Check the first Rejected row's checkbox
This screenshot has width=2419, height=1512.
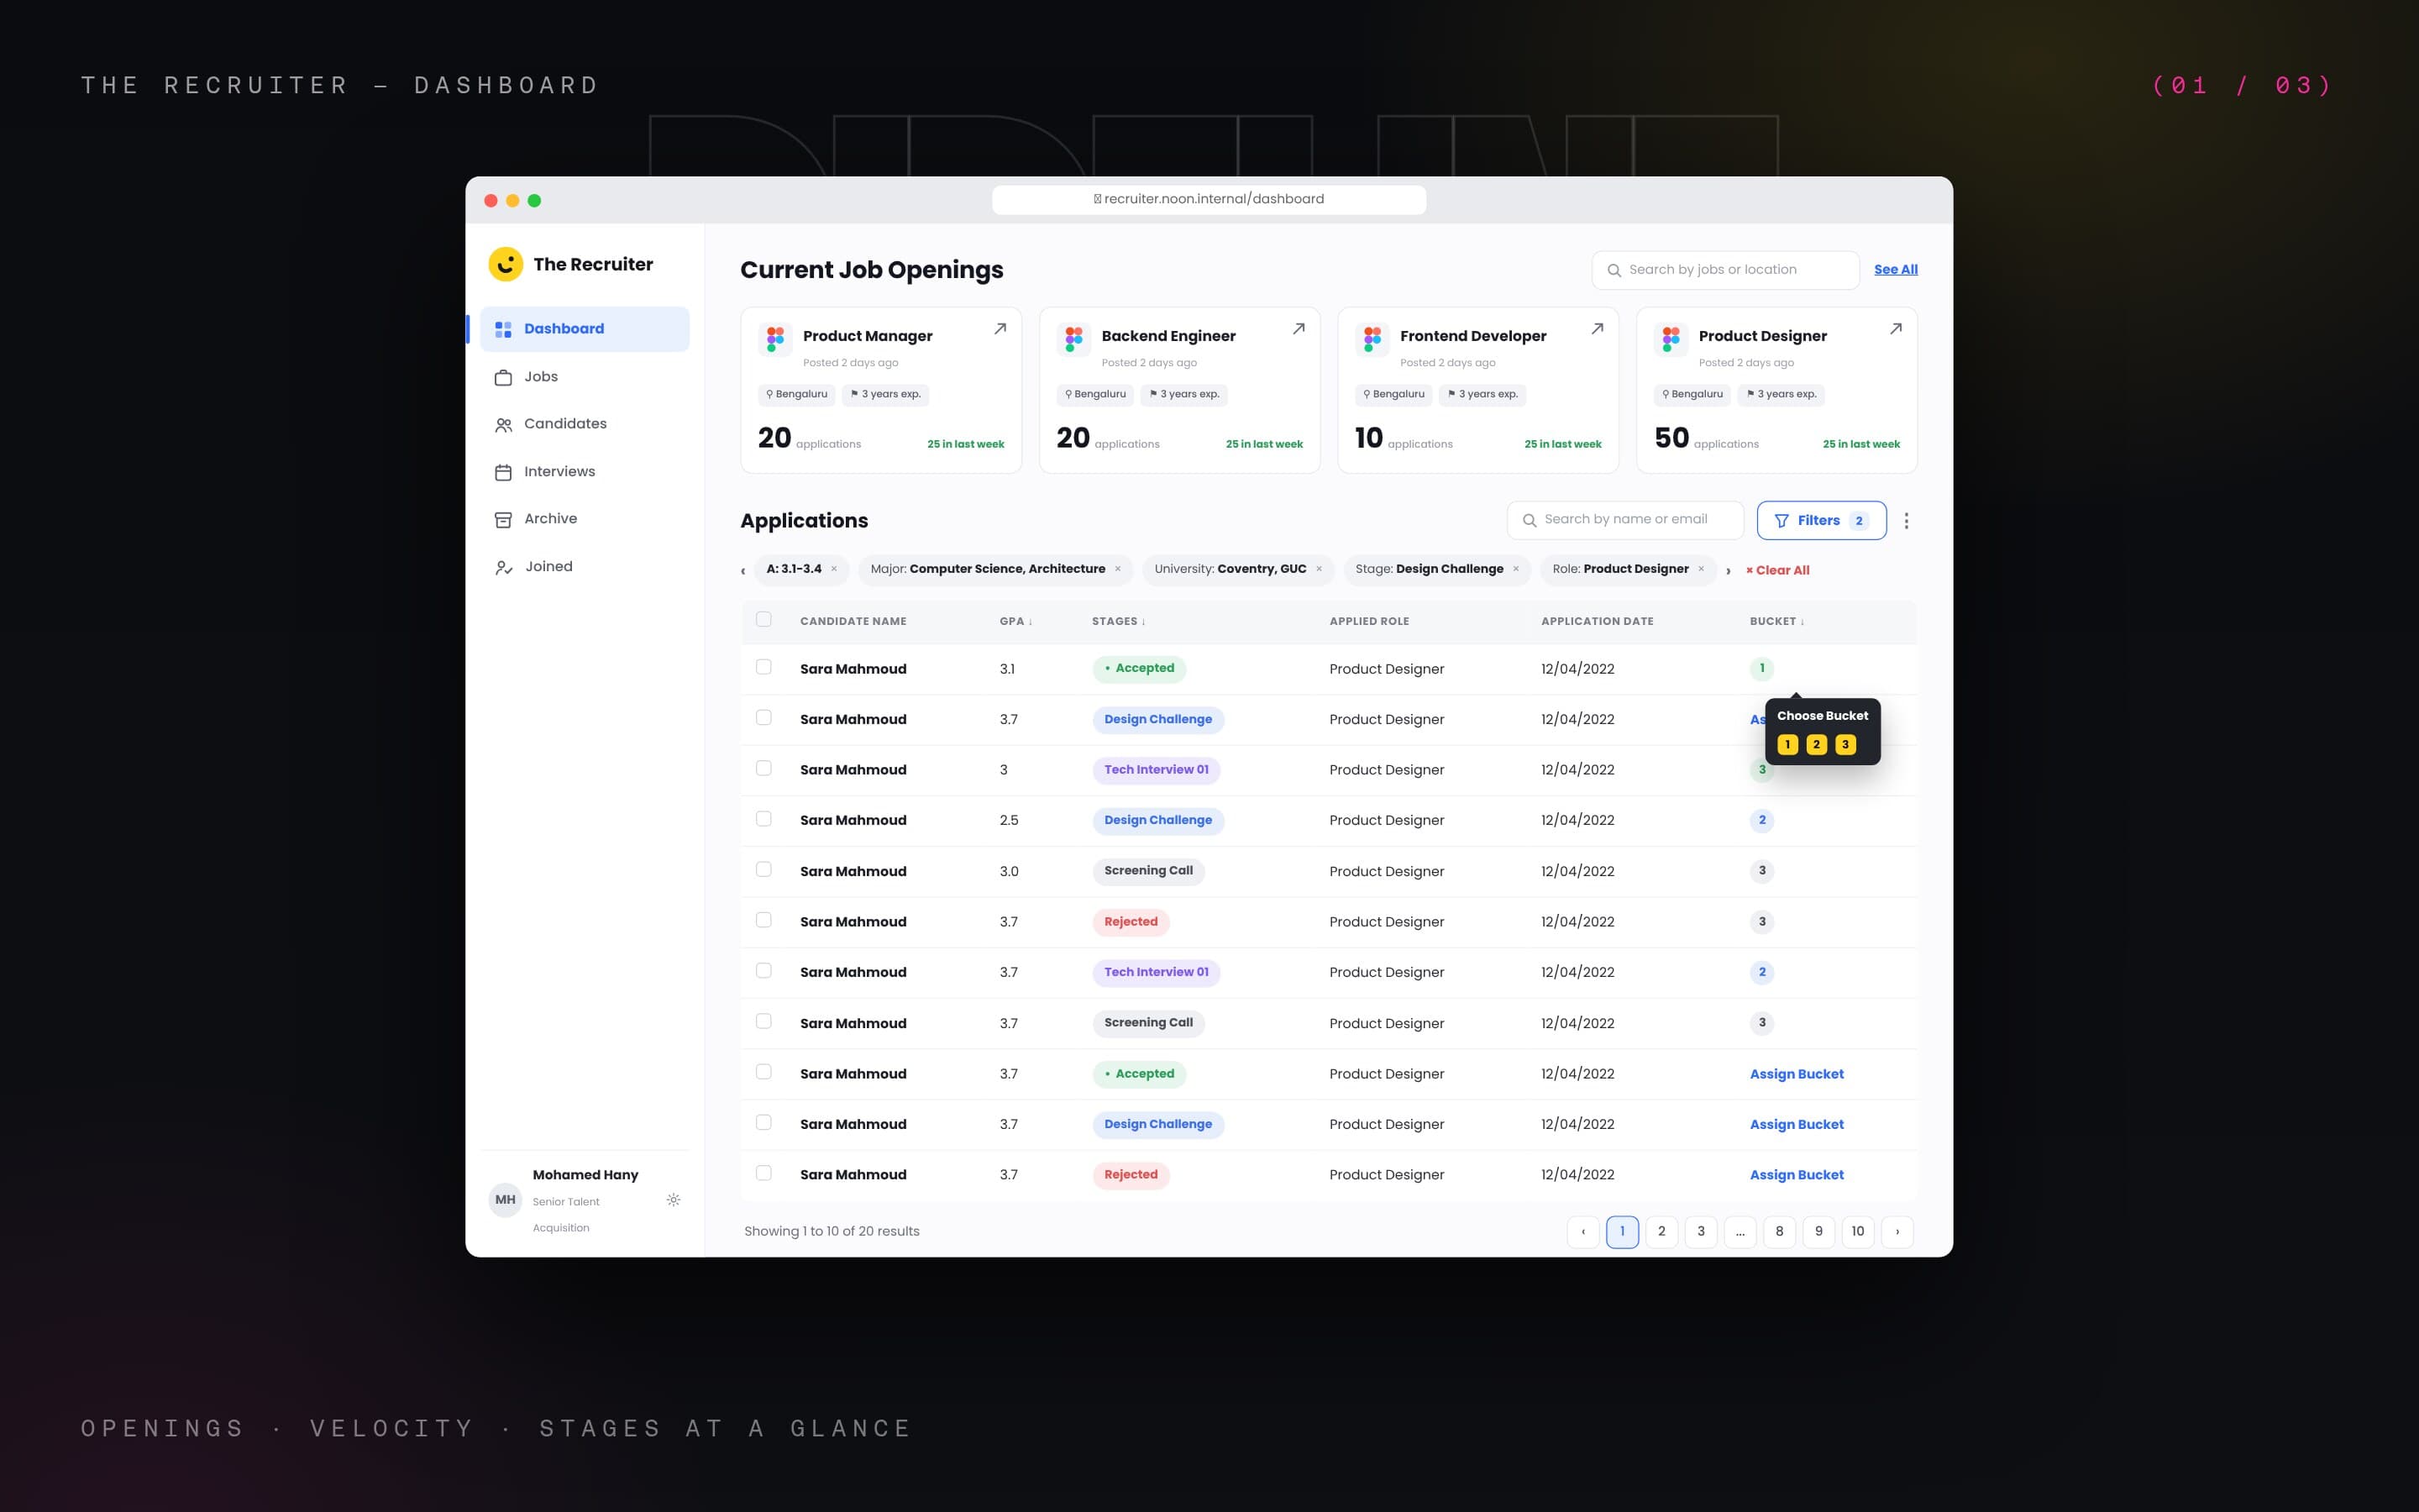(x=763, y=920)
